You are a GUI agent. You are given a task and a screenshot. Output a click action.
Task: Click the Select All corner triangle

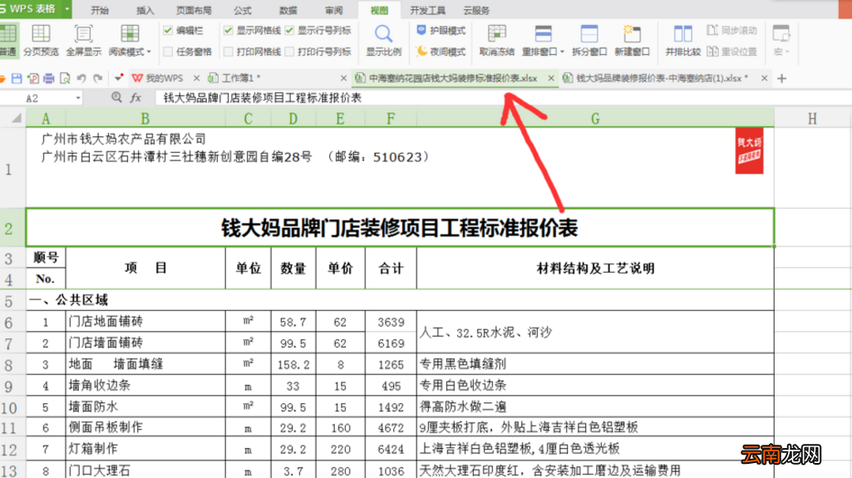(x=17, y=118)
